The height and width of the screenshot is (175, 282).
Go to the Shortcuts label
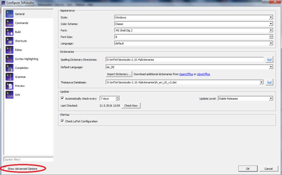click(21, 41)
